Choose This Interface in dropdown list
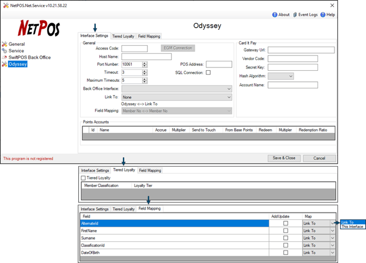Screen dimensions: 366x263 point(353,226)
